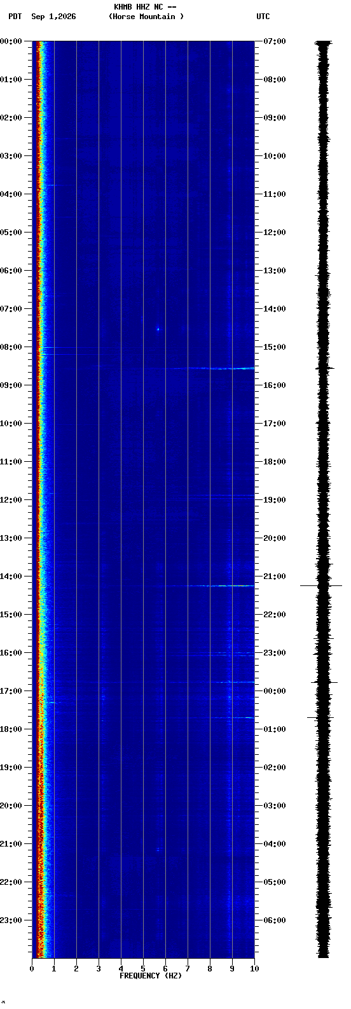351x1009 pixels.
Task: Click the '(Horse Mountain )' station name
Action: [146, 17]
